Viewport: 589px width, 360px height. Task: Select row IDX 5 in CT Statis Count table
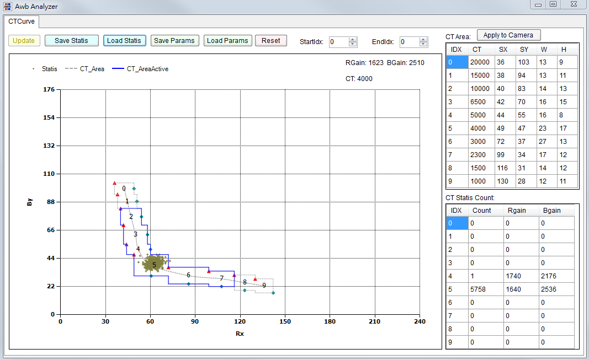[x=456, y=289]
